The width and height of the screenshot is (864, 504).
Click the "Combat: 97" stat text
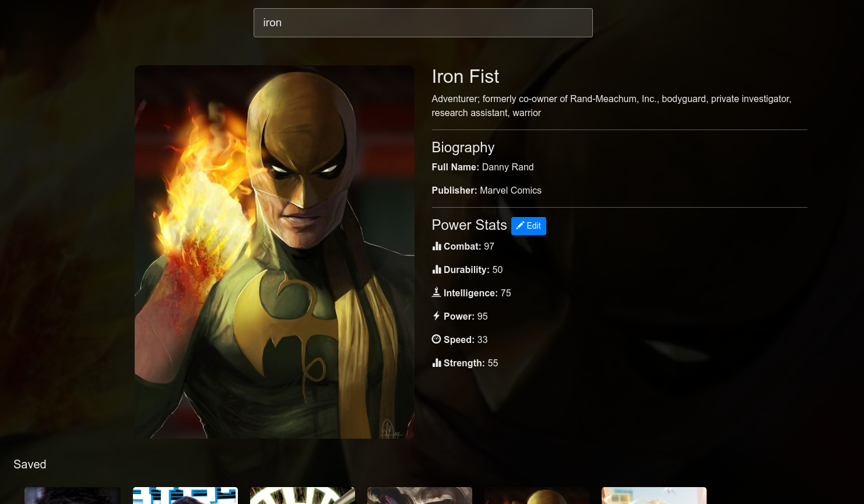469,246
